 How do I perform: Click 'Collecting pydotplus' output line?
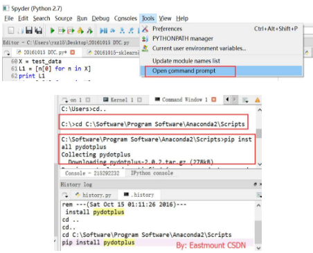click(96, 155)
